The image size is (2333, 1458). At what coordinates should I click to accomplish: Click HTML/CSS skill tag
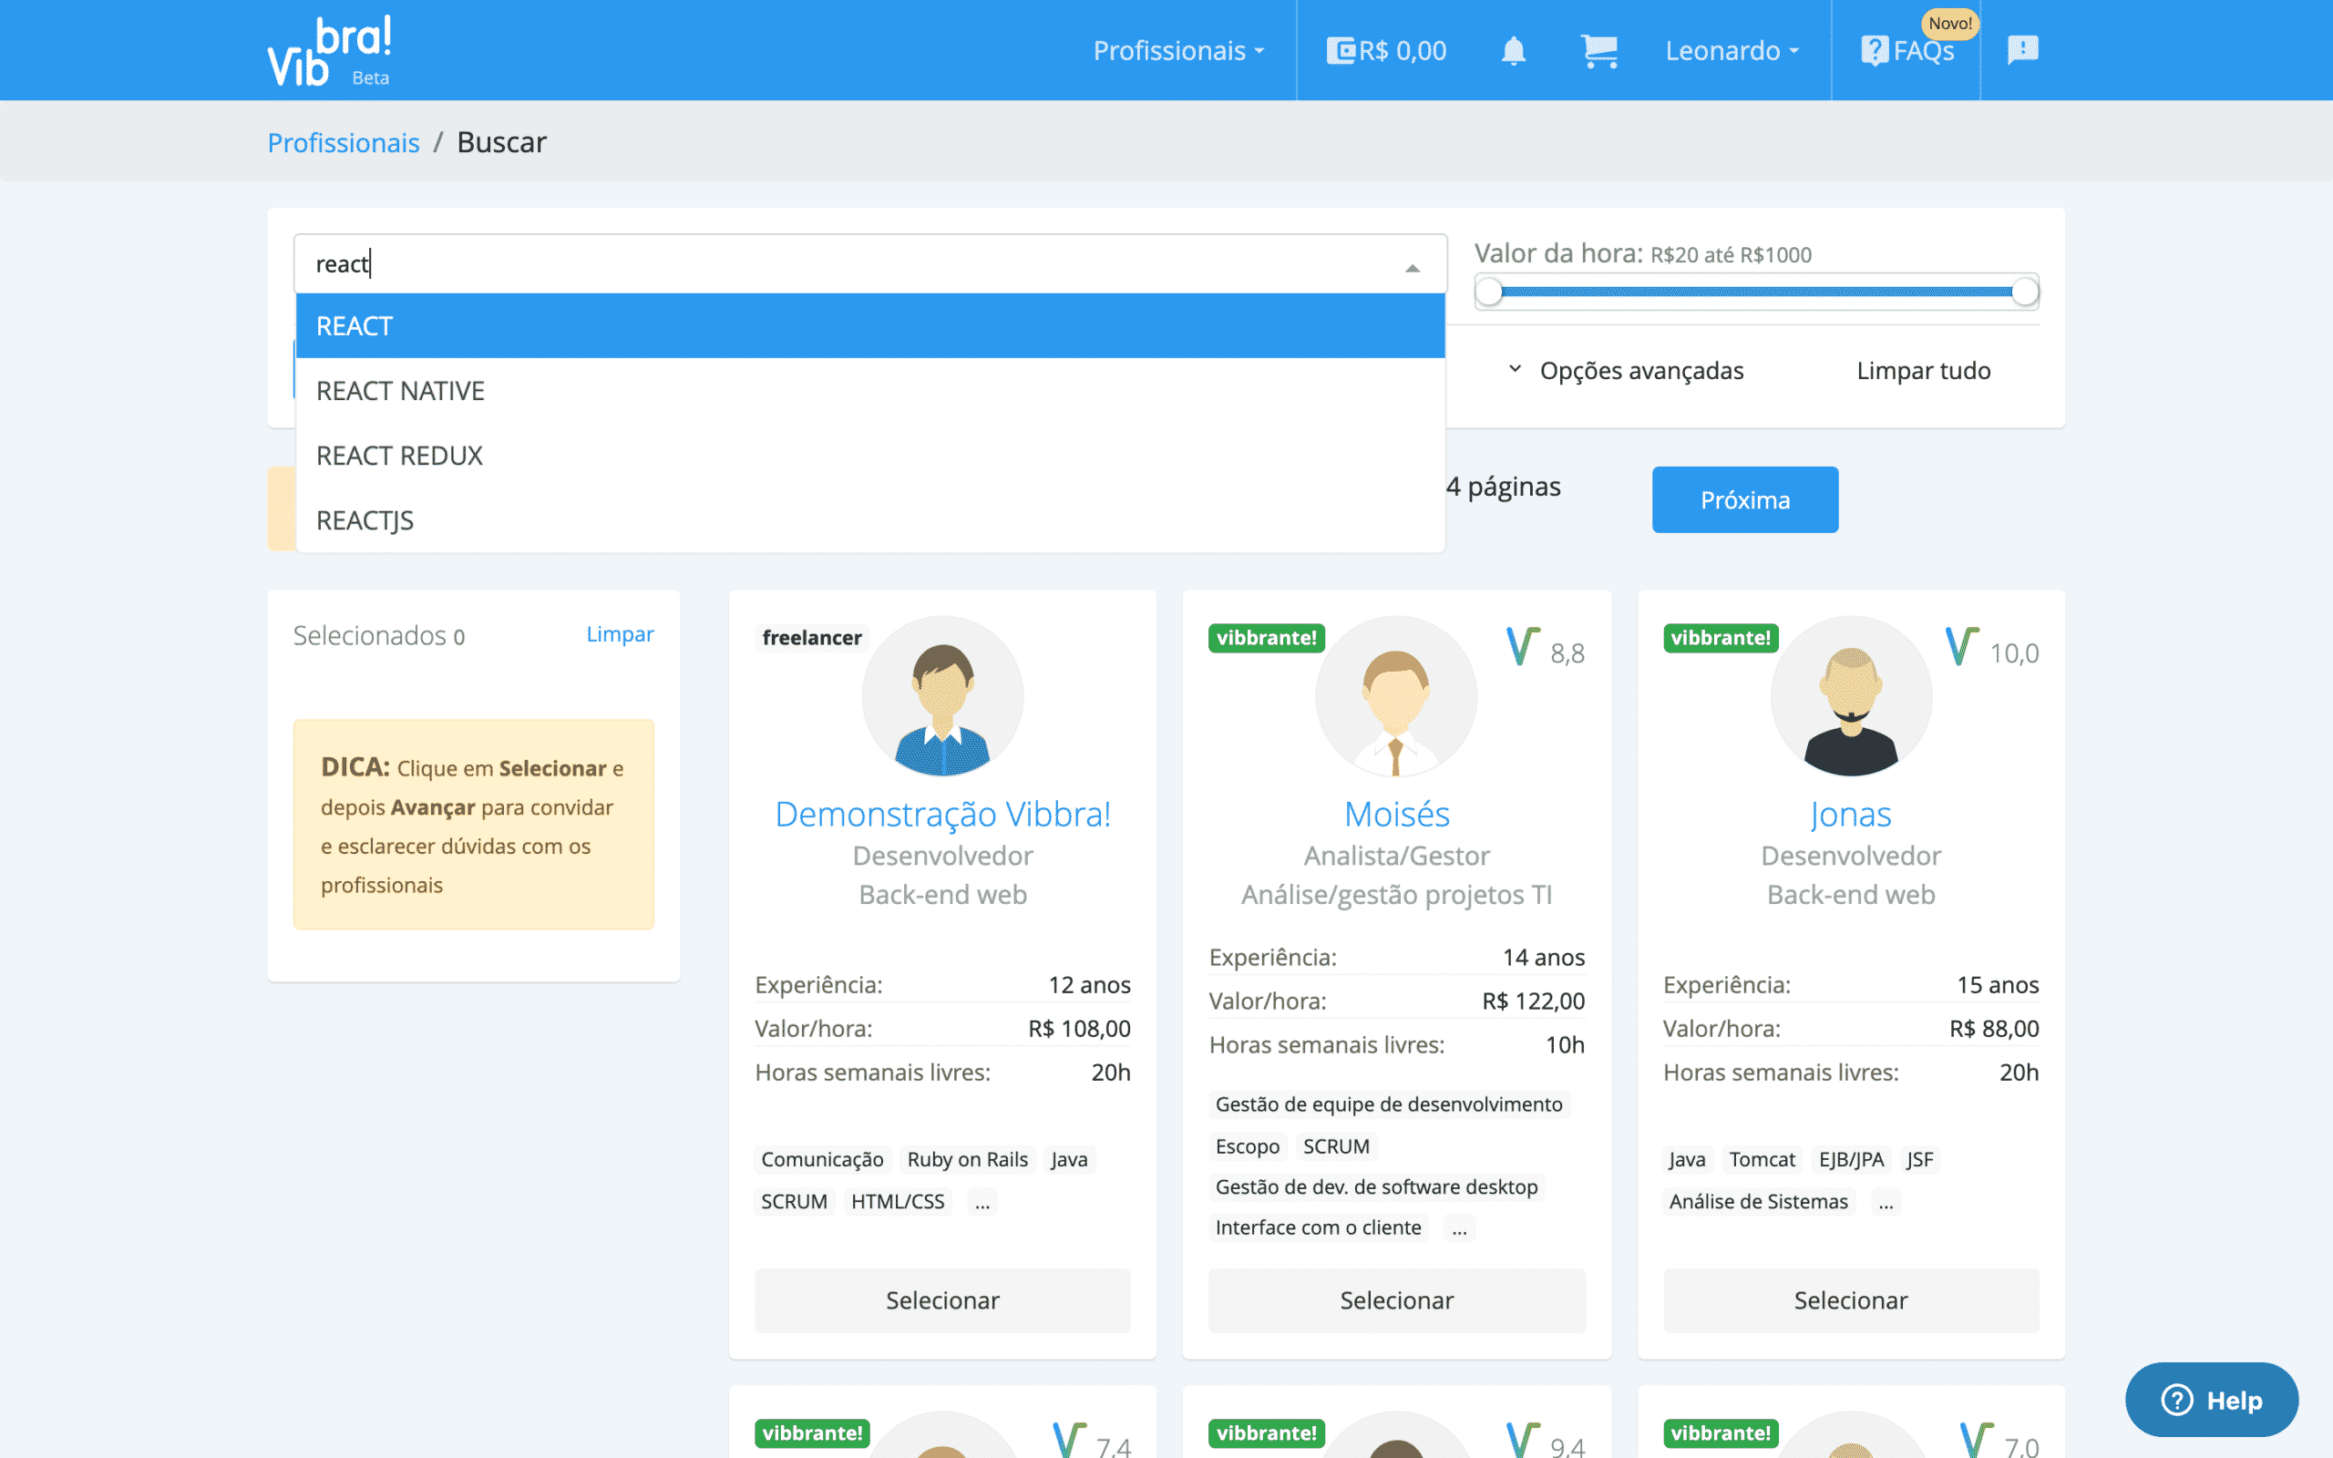(898, 1202)
